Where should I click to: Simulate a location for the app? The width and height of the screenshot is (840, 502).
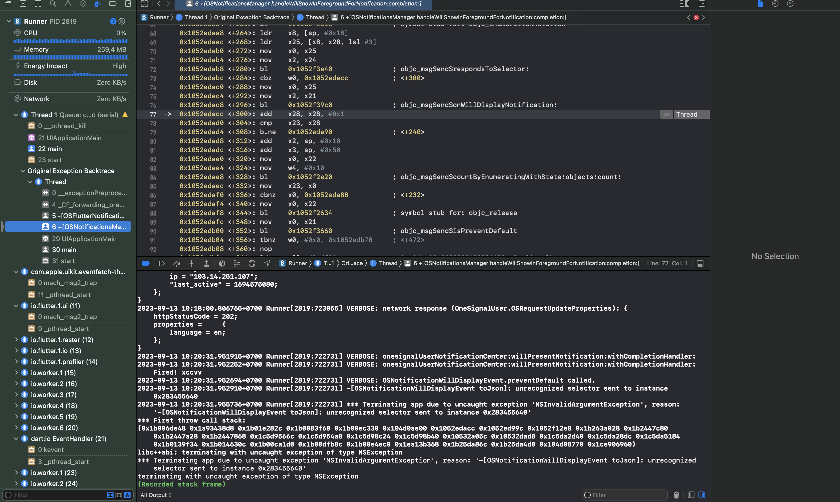(x=267, y=263)
